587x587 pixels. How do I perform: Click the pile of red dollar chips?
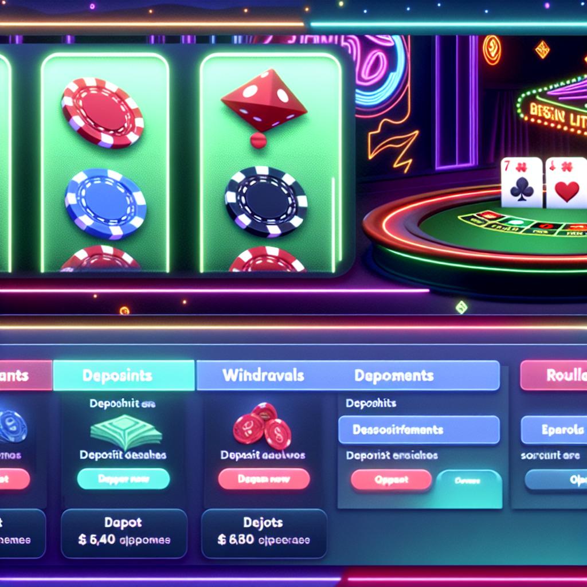262,426
